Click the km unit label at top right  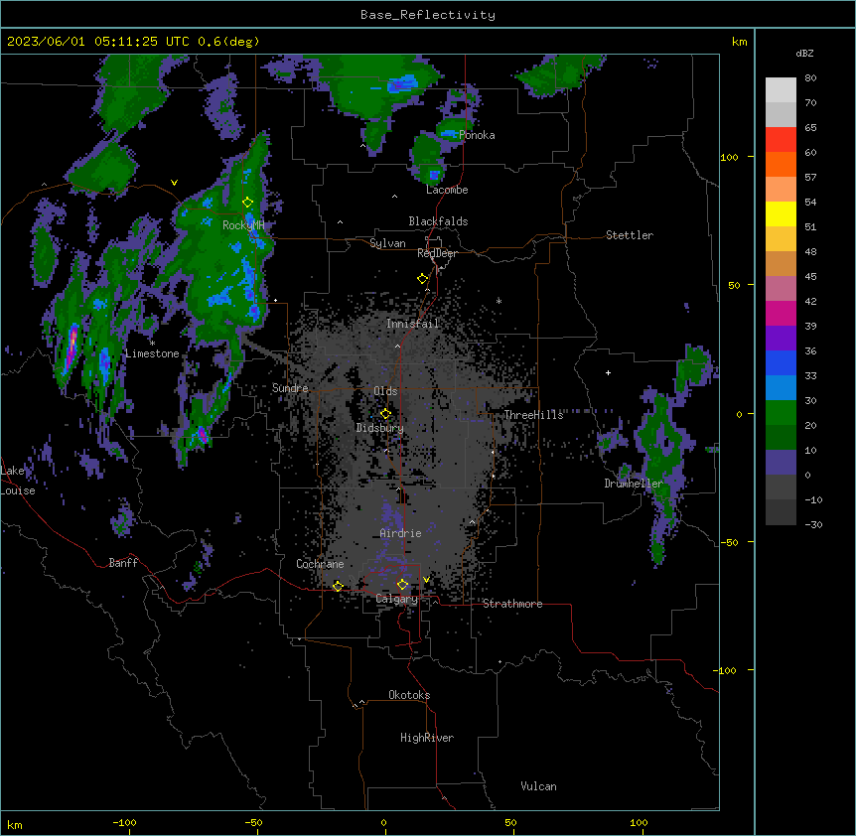pos(739,42)
